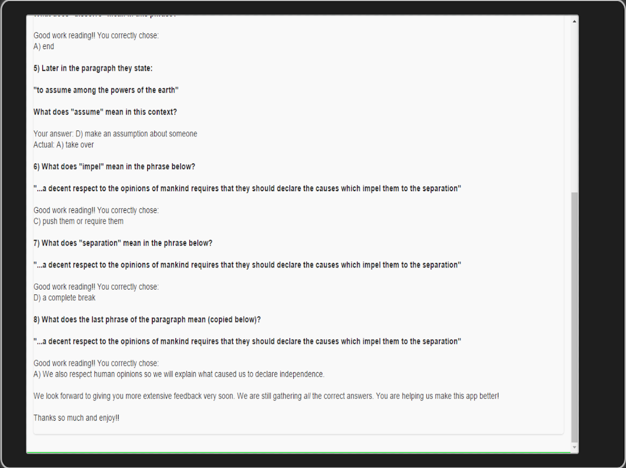Click the empty scrollbar track above thumb

pyautogui.click(x=574, y=105)
